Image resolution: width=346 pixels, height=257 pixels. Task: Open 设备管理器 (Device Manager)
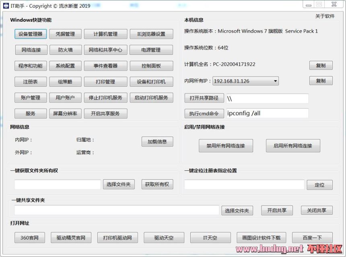point(31,34)
